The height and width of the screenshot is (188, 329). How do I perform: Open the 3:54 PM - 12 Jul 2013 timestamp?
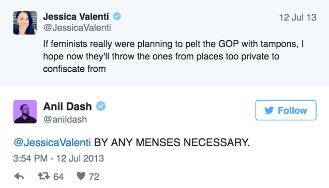pos(58,159)
